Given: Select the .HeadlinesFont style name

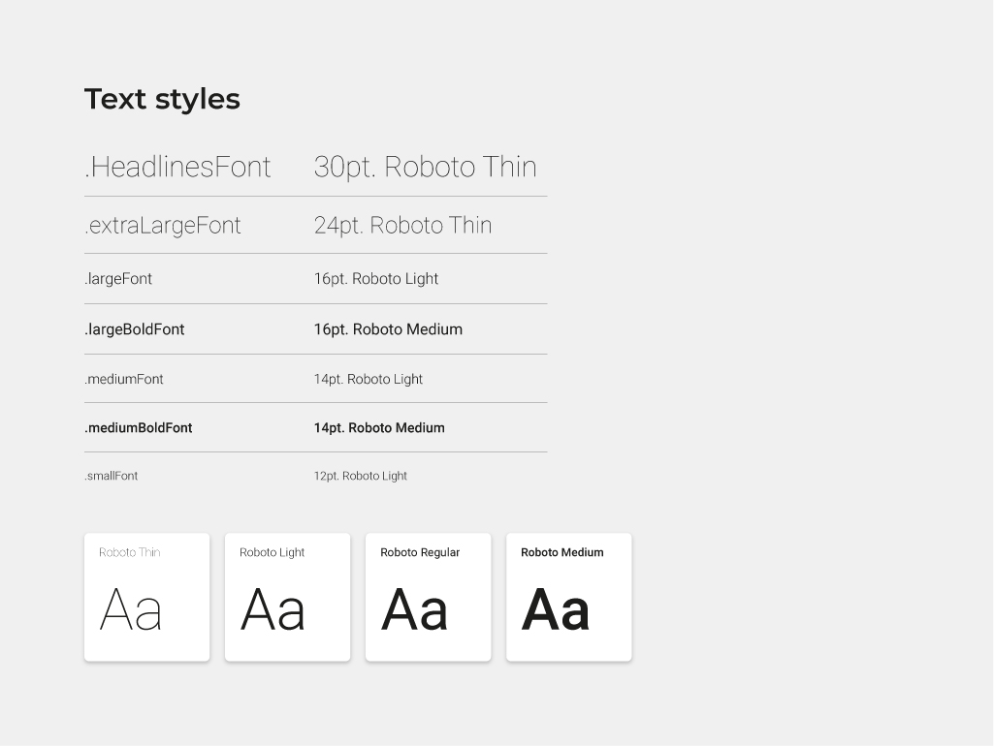Looking at the screenshot, I should pos(177,167).
